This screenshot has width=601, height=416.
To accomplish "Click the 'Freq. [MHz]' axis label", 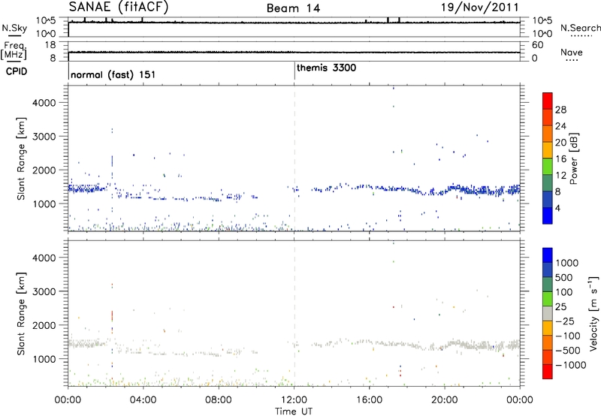I will [x=14, y=50].
